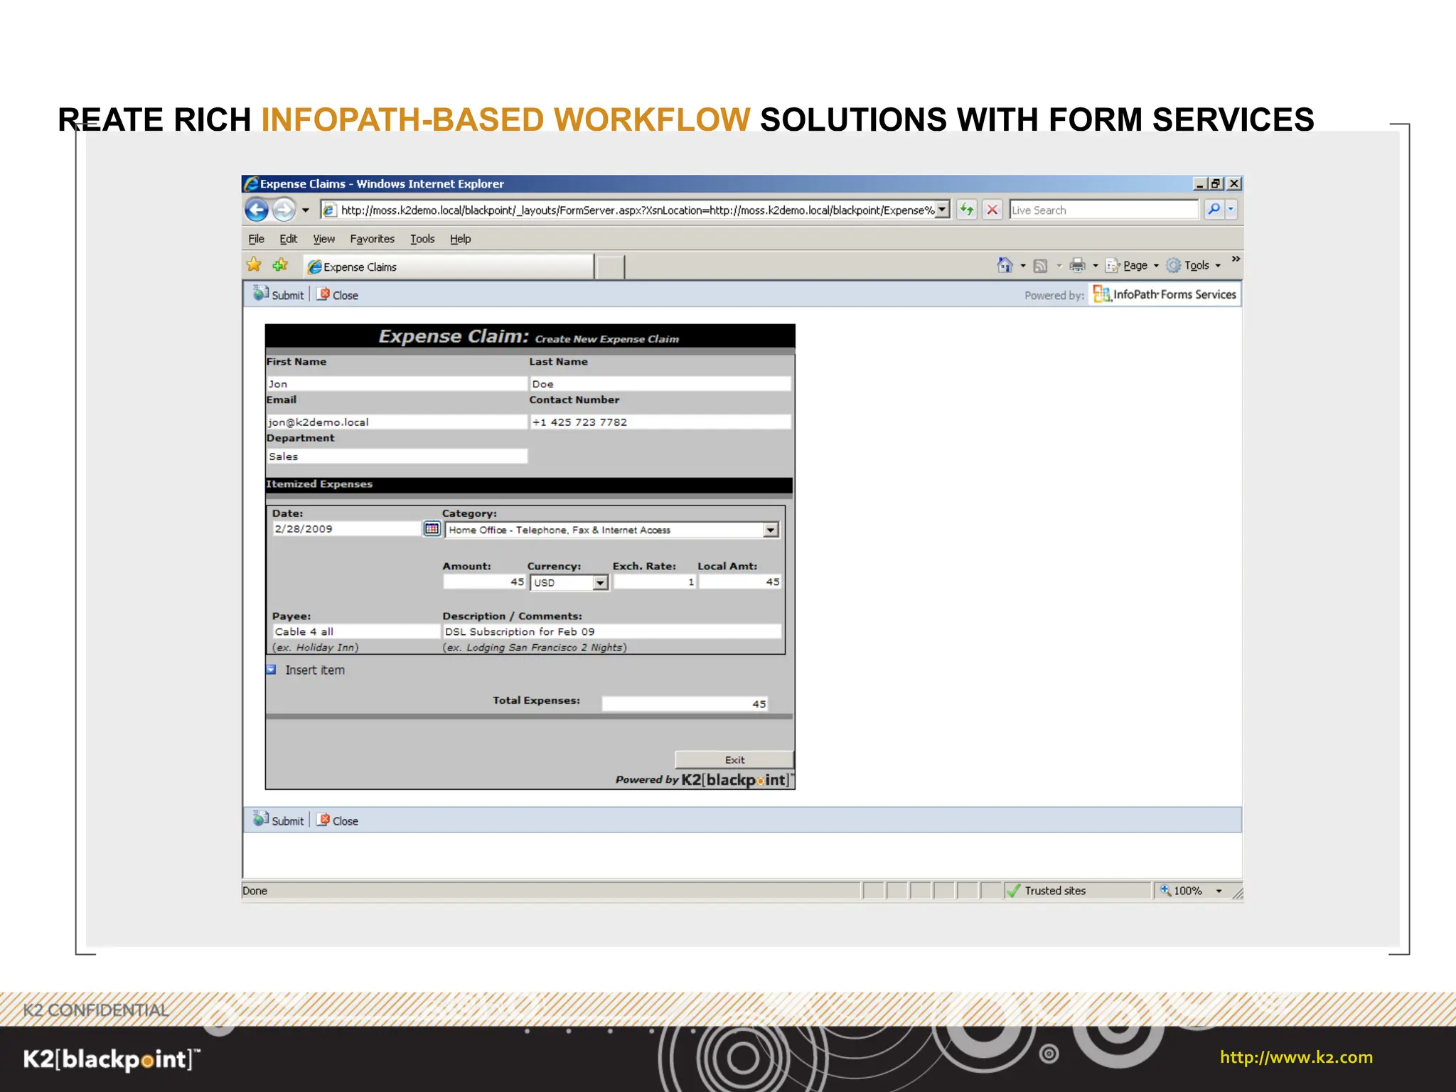Refresh the page with the green arrows icon
The width and height of the screenshot is (1456, 1092).
pos(967,210)
